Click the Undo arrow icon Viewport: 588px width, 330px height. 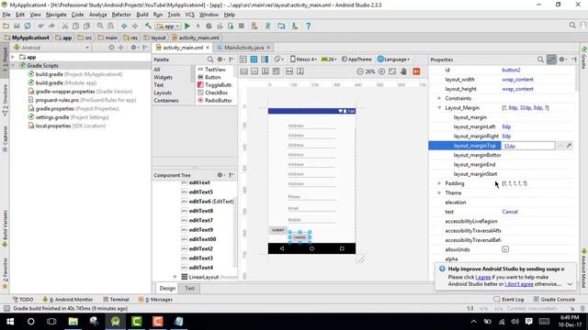click(40, 26)
